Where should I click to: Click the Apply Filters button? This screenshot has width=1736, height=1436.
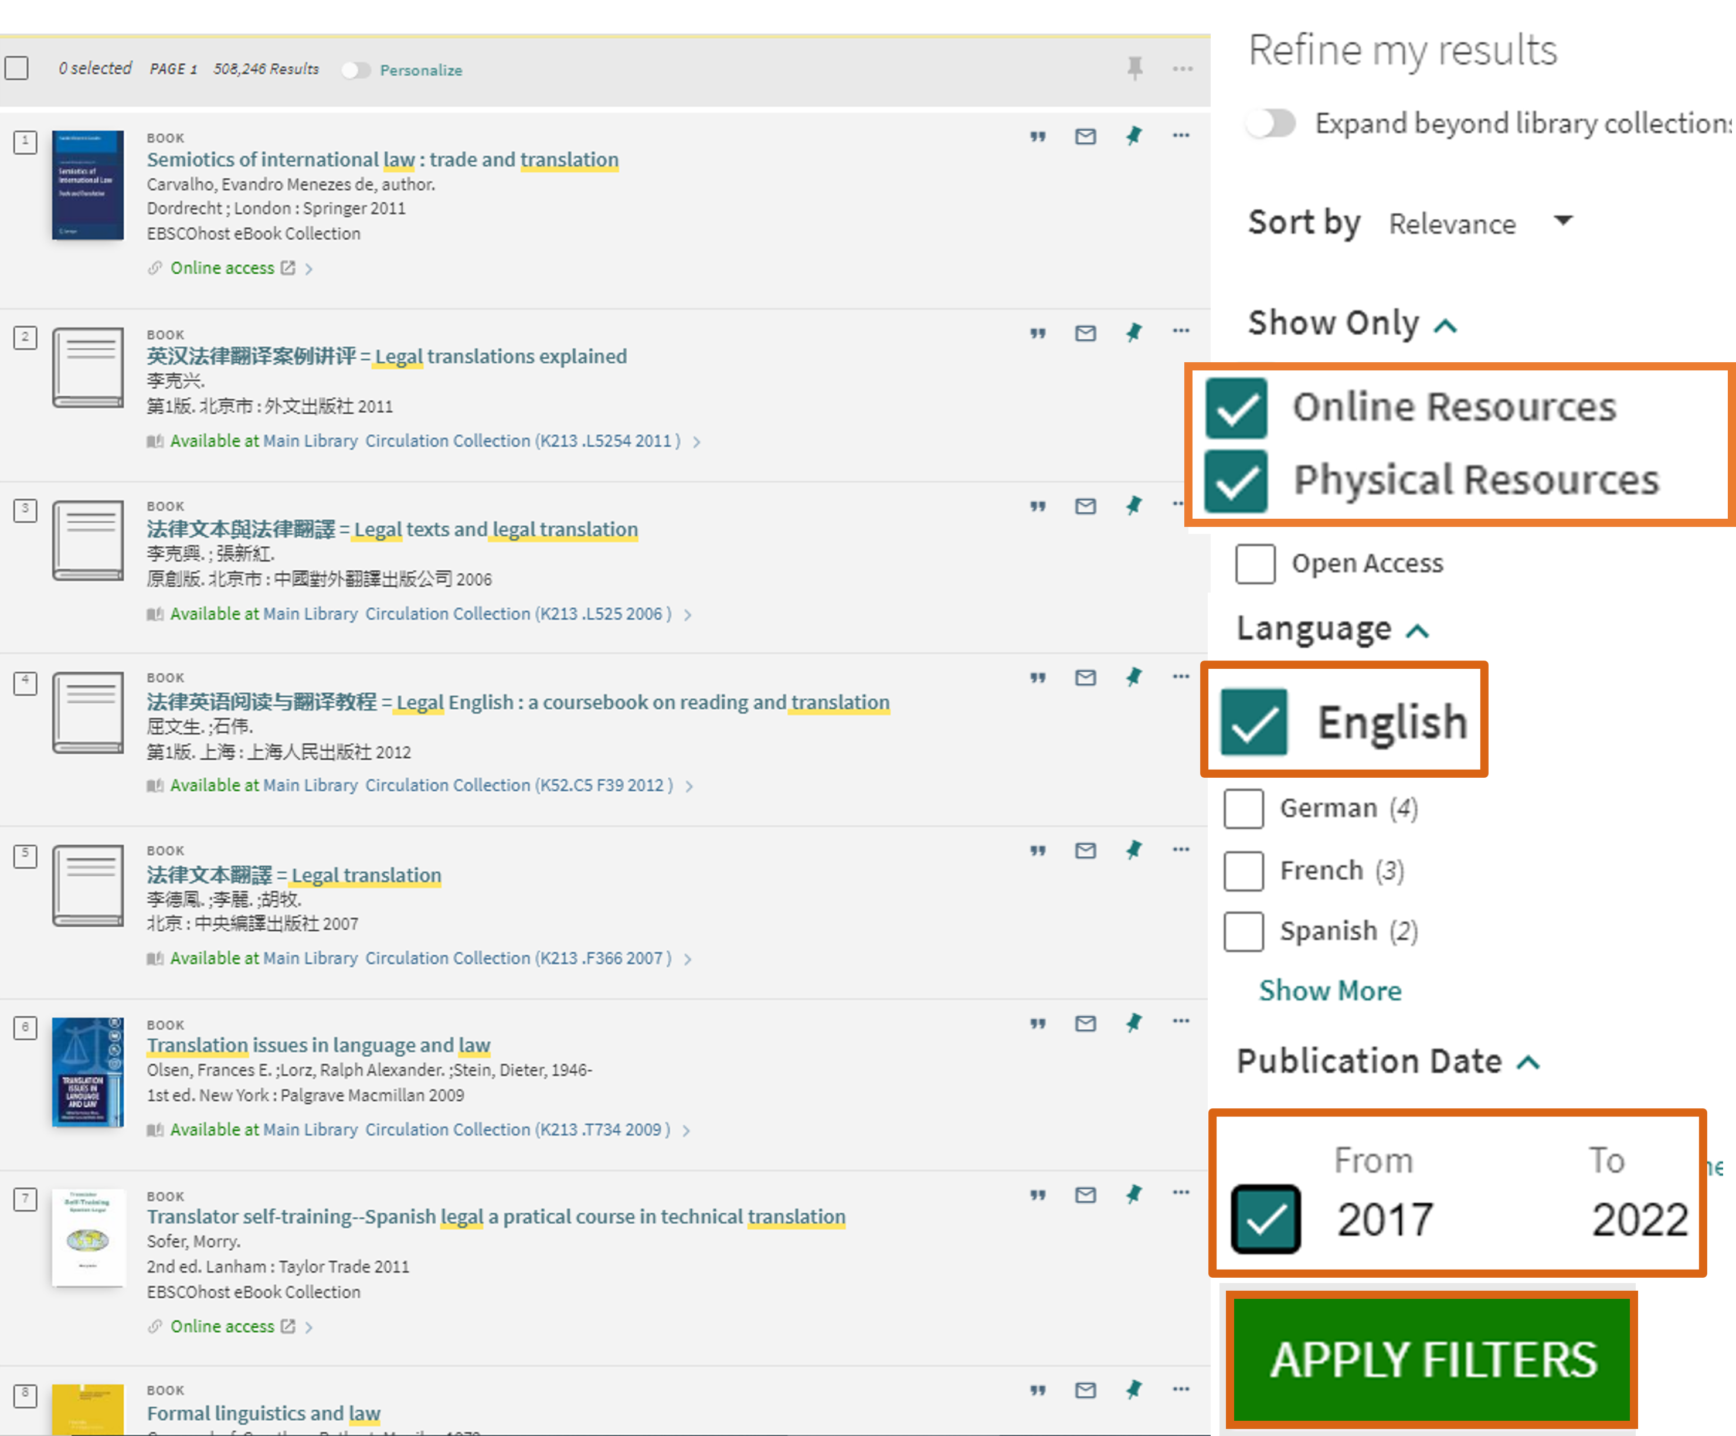click(x=1433, y=1359)
